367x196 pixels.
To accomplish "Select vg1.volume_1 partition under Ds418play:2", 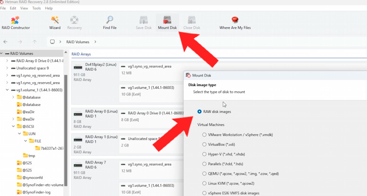I will (x=151, y=93).
